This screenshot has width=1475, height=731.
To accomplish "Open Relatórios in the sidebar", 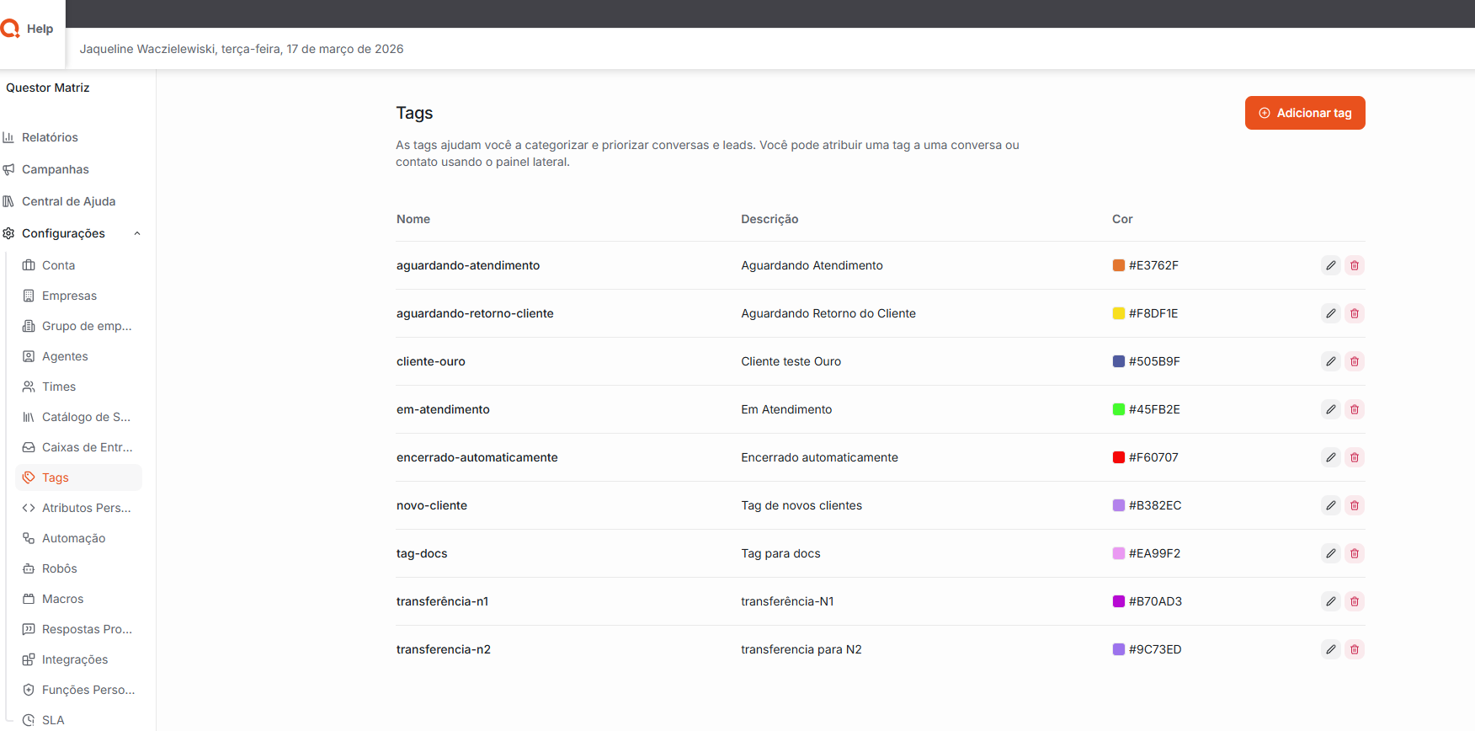I will click(50, 137).
